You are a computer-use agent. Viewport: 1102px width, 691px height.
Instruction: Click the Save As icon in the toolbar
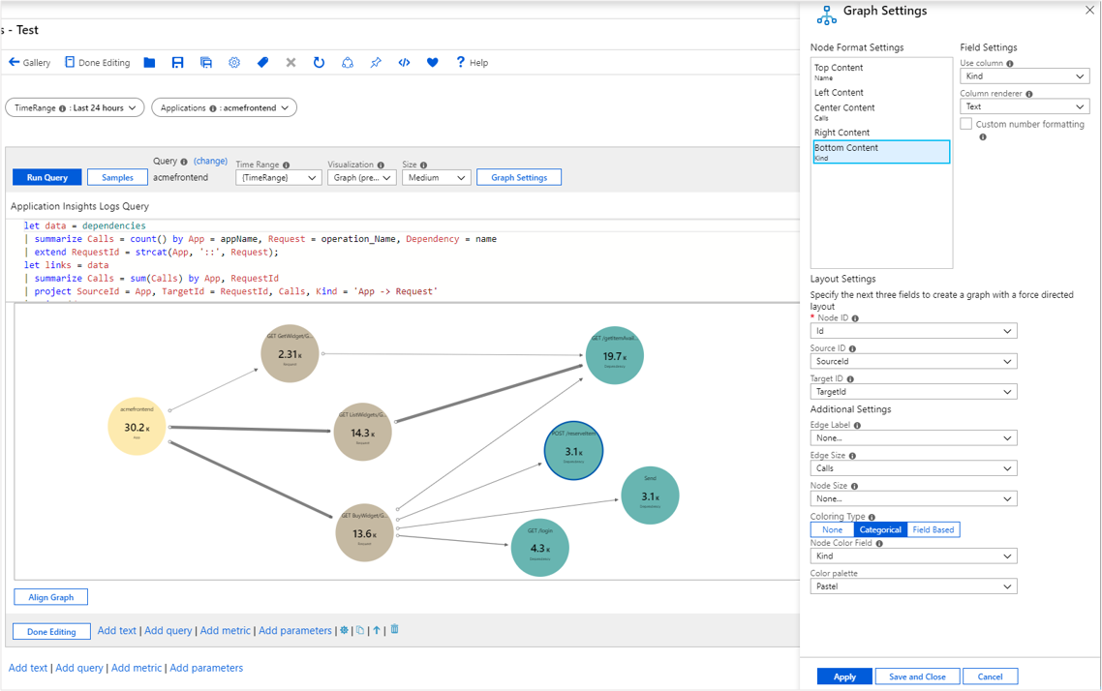(x=206, y=63)
